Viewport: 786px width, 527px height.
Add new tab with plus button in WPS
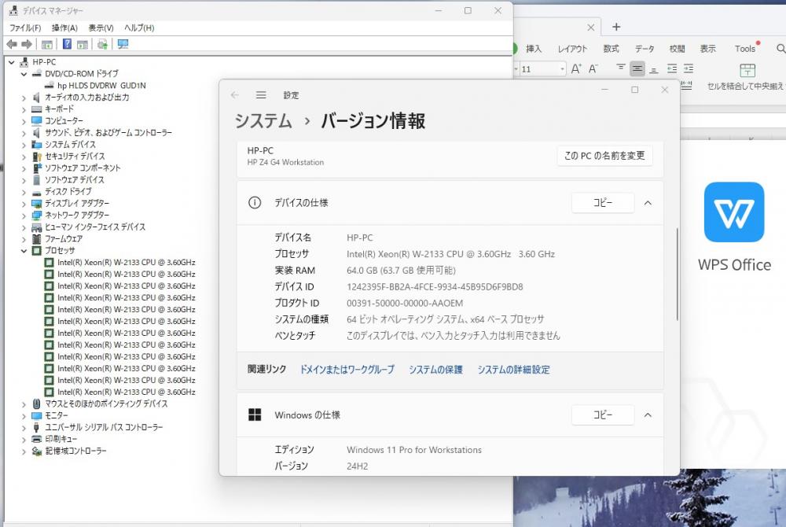pyautogui.click(x=616, y=27)
